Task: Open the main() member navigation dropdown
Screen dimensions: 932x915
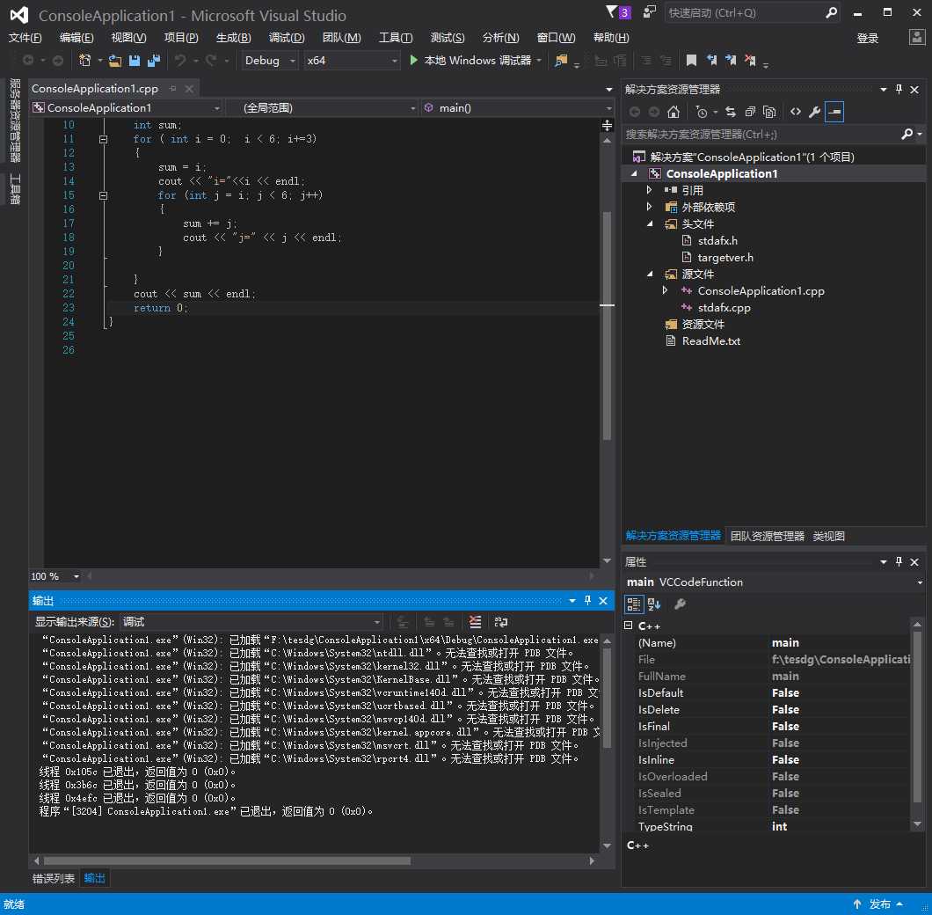Action: [517, 107]
